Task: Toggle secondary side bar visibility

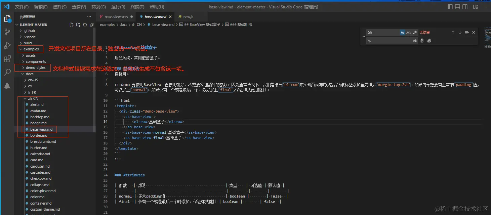Action: 465,7
